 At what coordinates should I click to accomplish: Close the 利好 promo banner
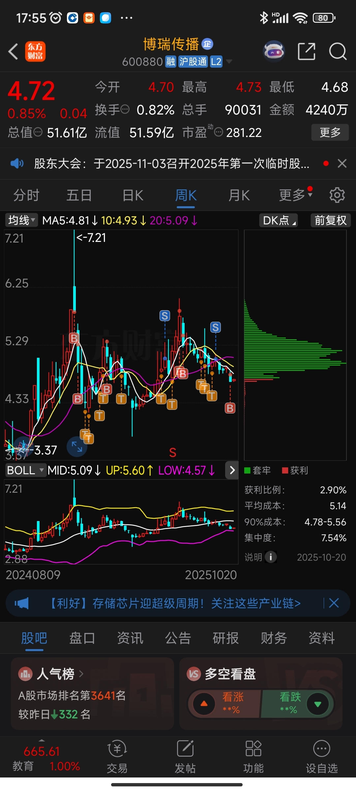tap(334, 603)
